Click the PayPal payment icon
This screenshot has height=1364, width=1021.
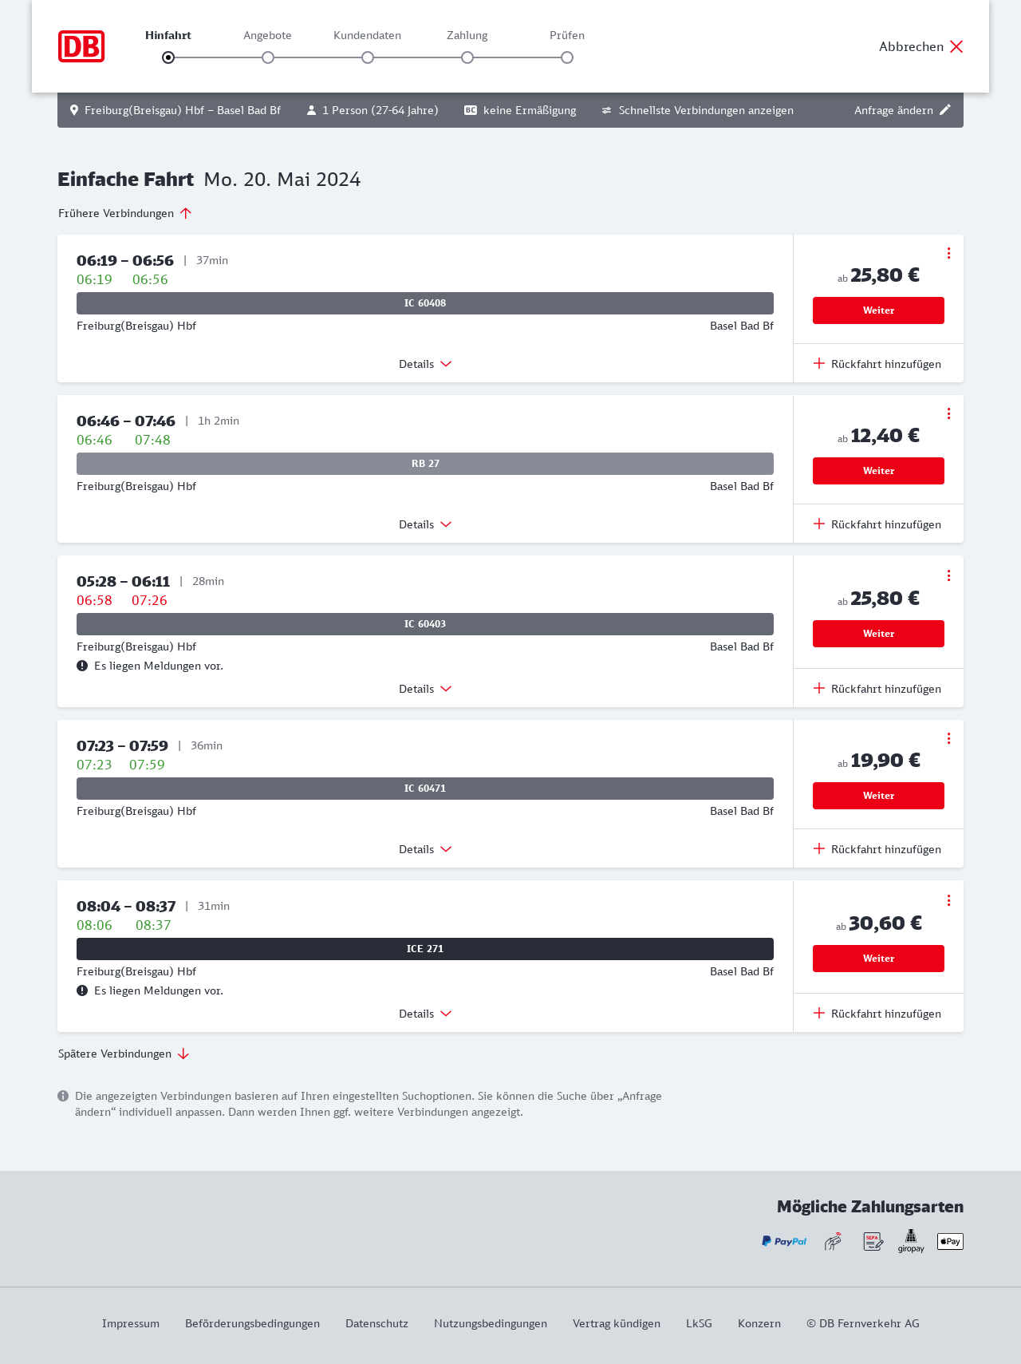(x=784, y=1241)
